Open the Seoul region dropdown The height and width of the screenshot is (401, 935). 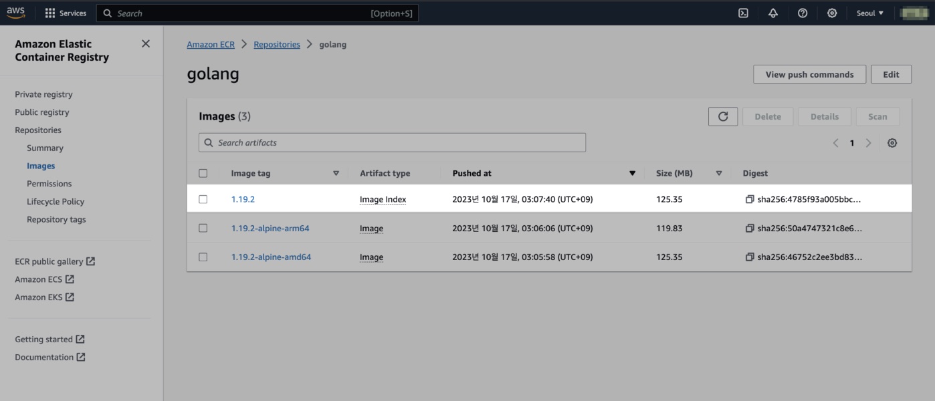point(869,12)
